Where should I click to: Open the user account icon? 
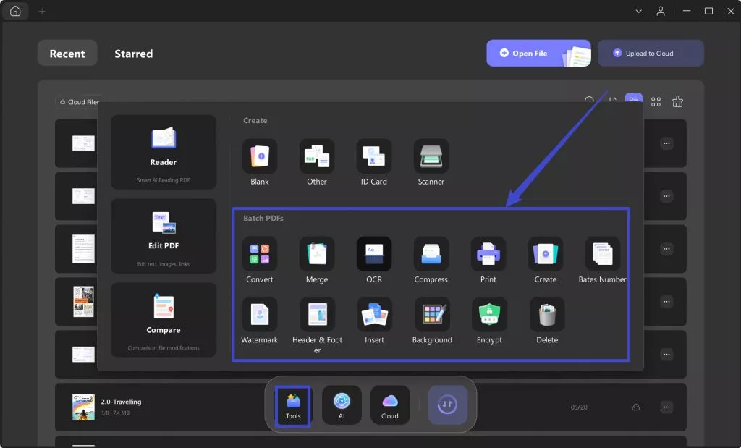click(661, 11)
